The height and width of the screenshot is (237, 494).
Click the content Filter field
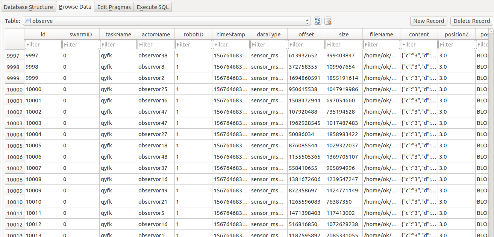(419, 44)
